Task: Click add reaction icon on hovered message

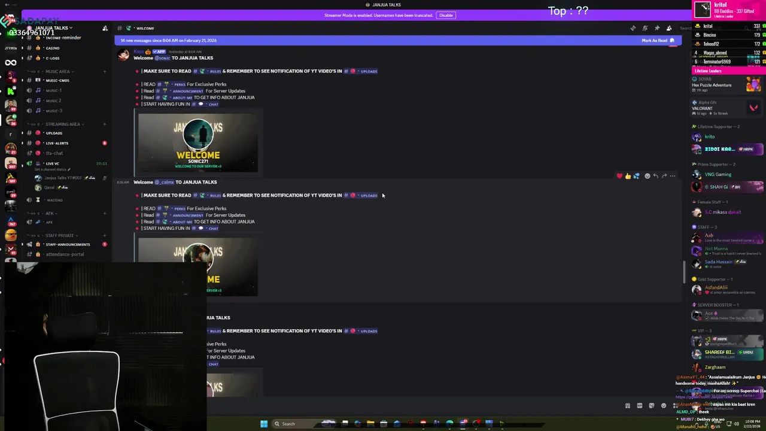Action: 647,176
